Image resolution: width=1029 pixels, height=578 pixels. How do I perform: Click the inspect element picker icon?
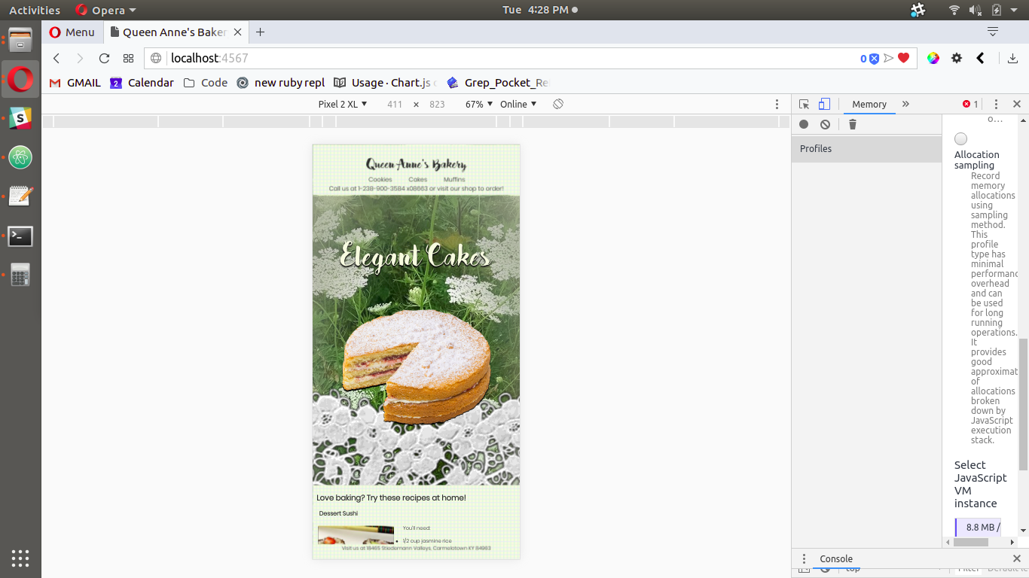click(805, 105)
